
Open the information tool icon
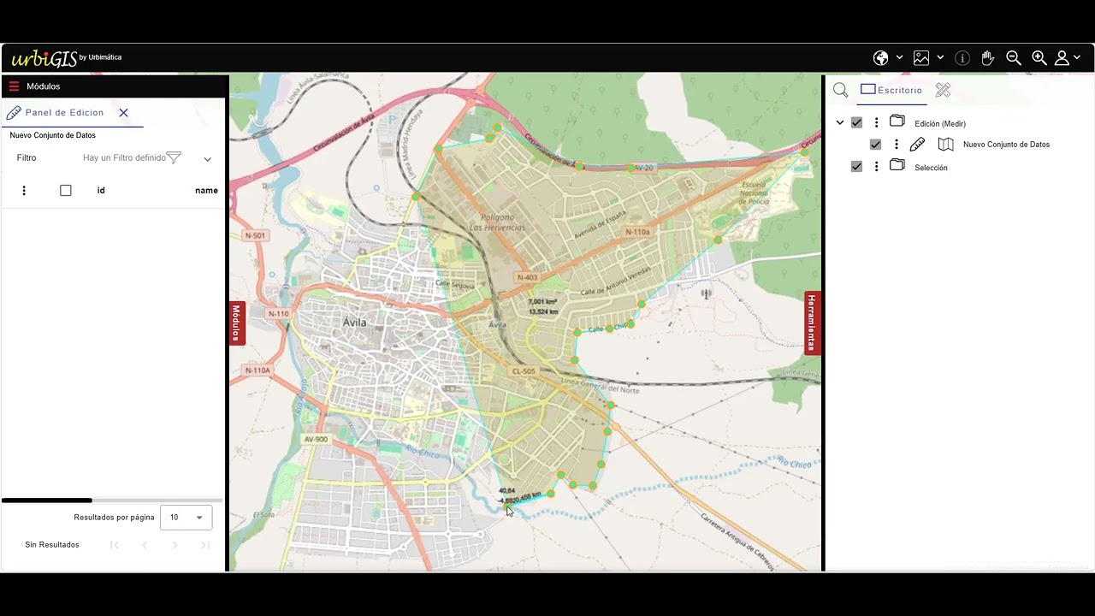pyautogui.click(x=962, y=58)
